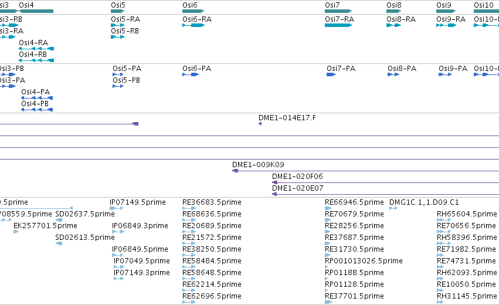
Task: Open the Osi7-PA protein label
Action: pyautogui.click(x=341, y=69)
